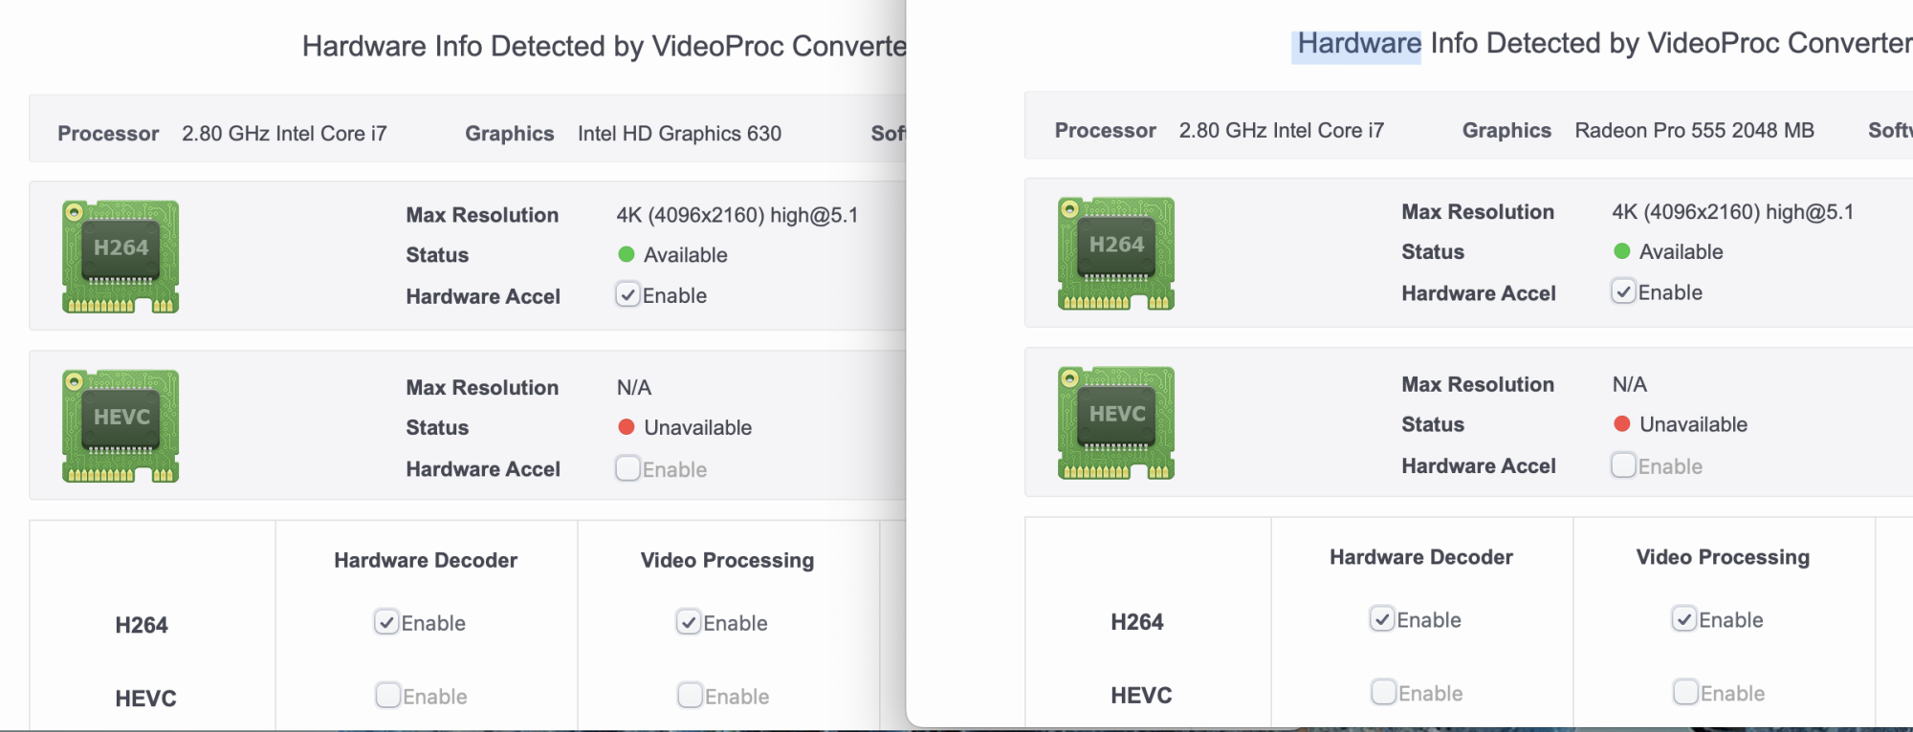Click red Unavailable status dot in Intel window
The width and height of the screenshot is (1913, 732).
627,427
